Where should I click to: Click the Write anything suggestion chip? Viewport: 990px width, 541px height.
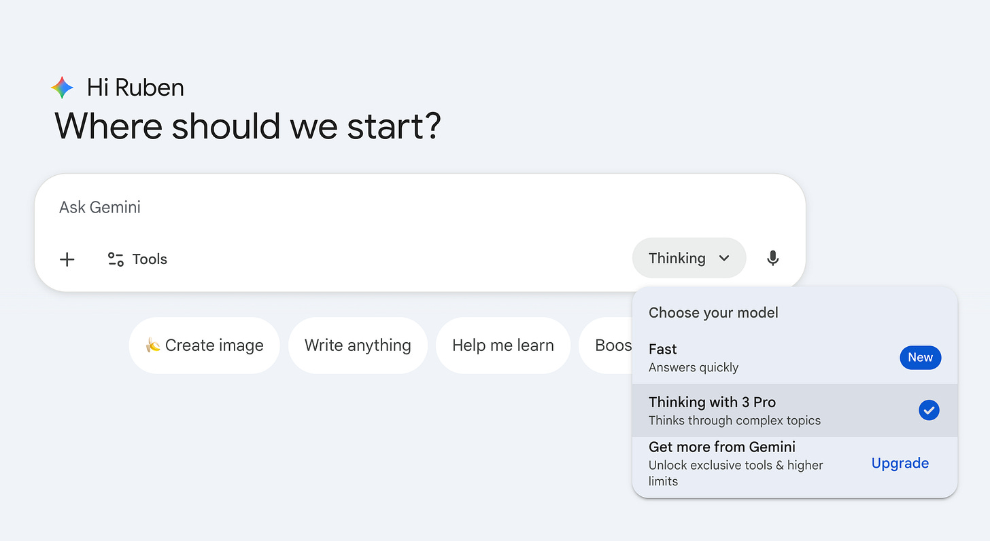point(358,346)
